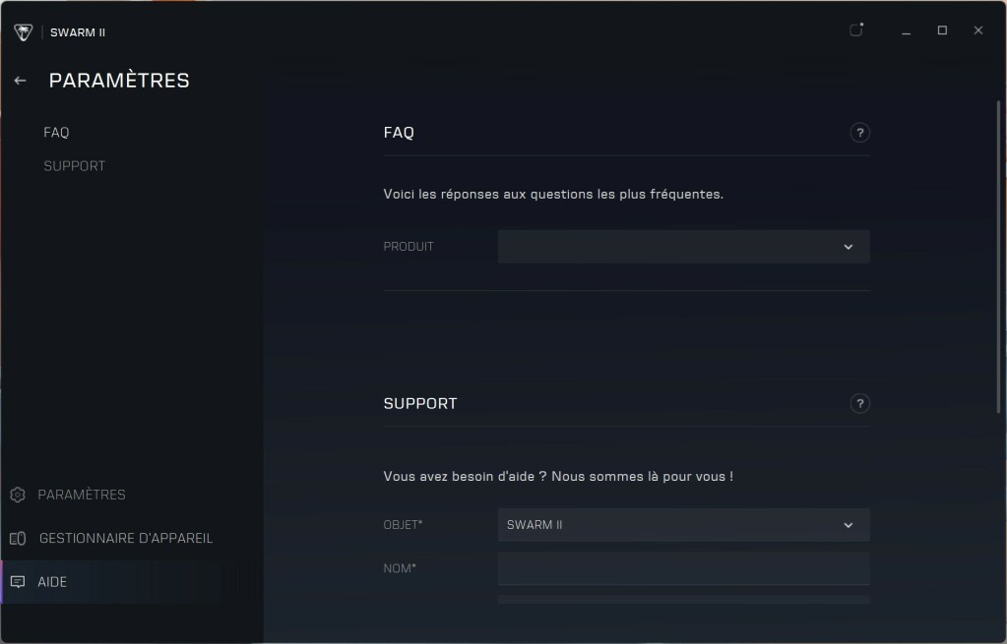Image resolution: width=1007 pixels, height=644 pixels.
Task: Click the OBJET dropdown chevron
Action: click(x=849, y=525)
